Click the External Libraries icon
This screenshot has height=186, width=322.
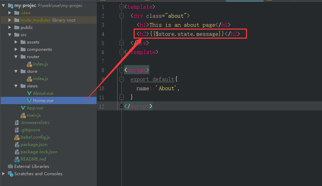click(x=10, y=166)
